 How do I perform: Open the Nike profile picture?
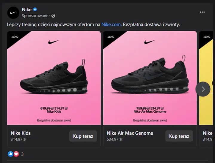tap(13, 13)
